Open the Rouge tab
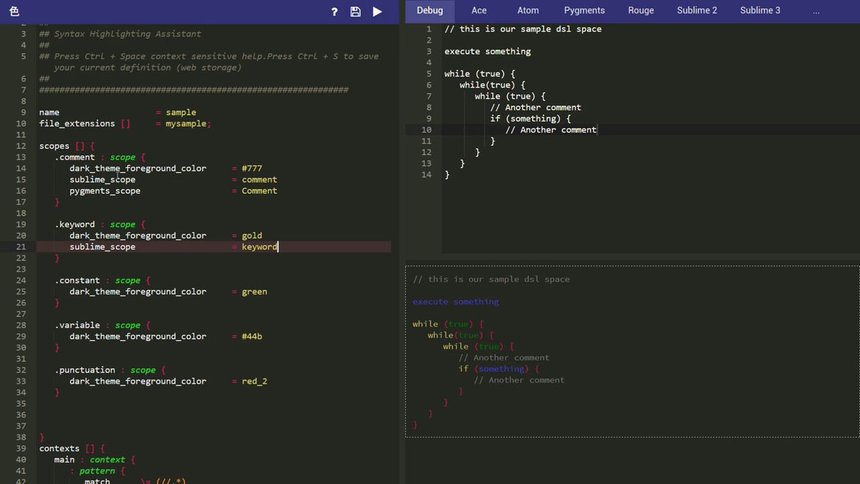This screenshot has height=484, width=860. click(641, 10)
